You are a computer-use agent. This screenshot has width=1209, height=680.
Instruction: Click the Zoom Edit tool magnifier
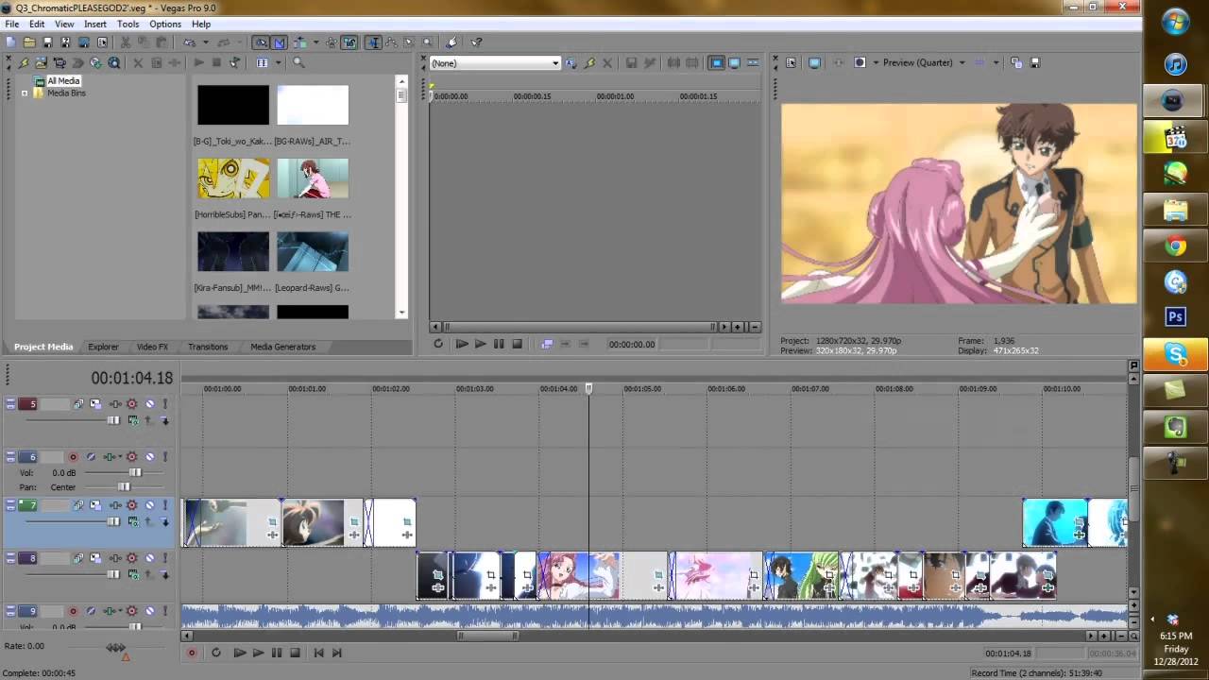pyautogui.click(x=427, y=42)
